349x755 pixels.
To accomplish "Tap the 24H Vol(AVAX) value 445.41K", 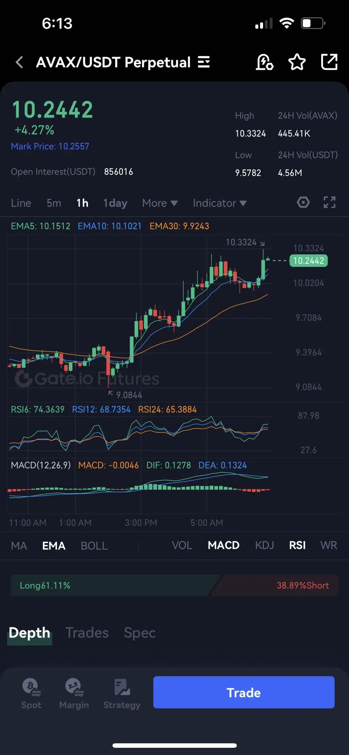I will 294,134.
